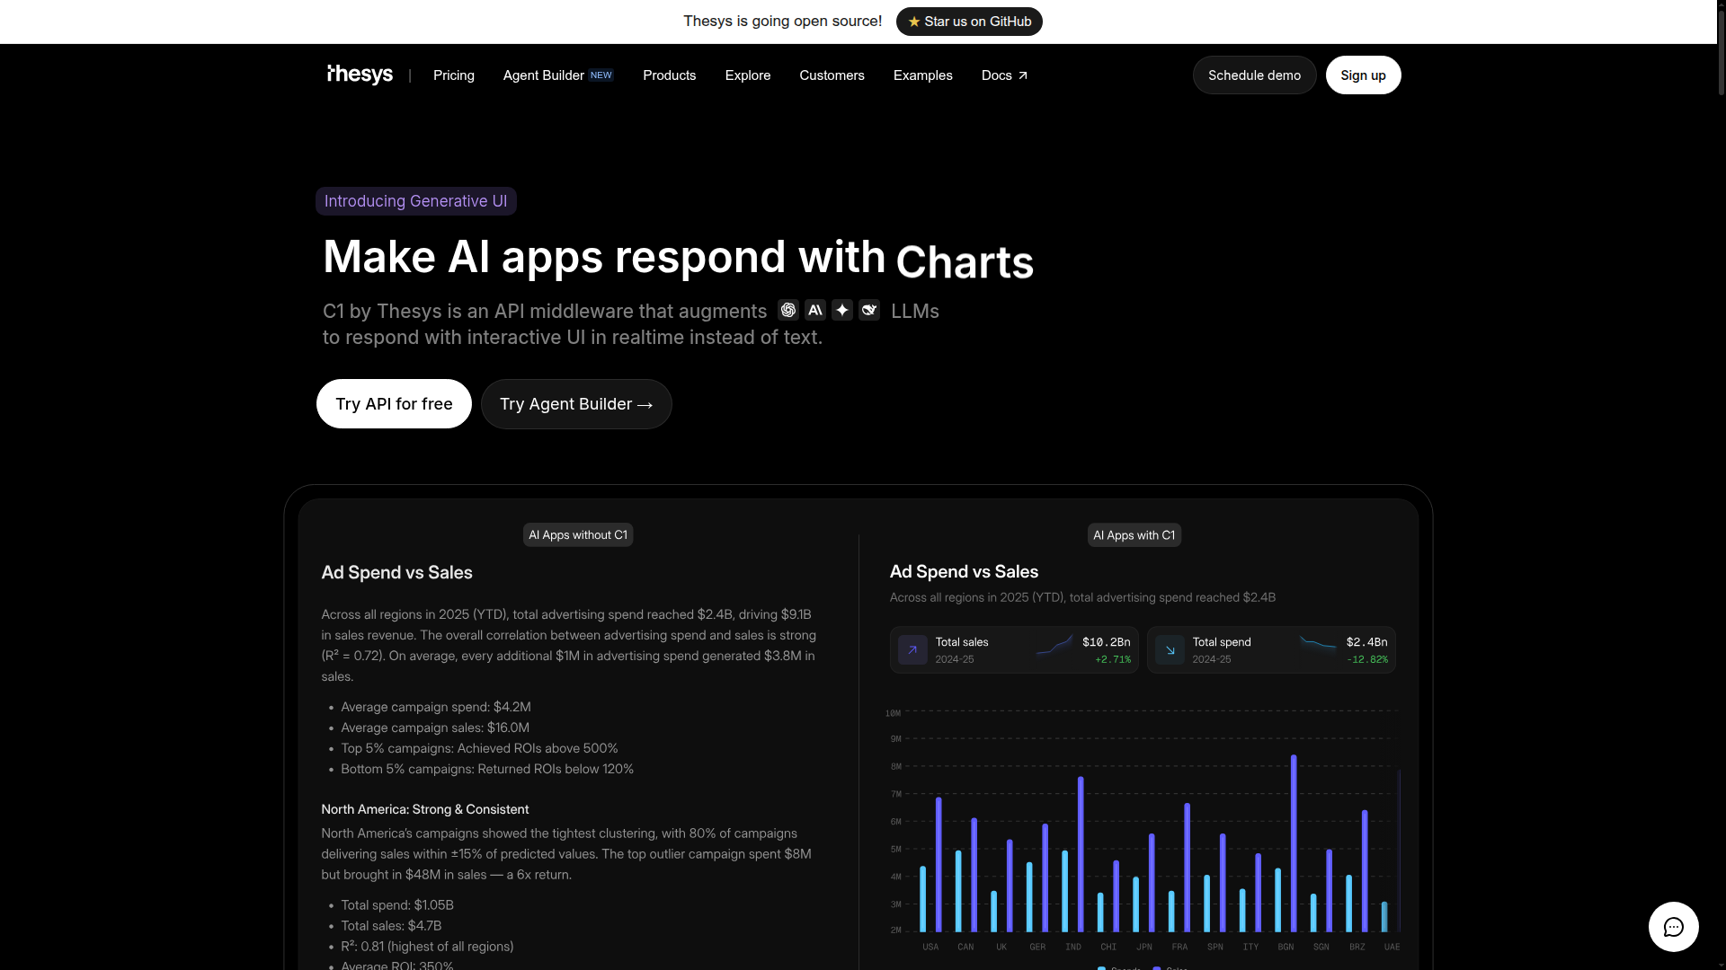Click the Try API for free button

coord(393,403)
